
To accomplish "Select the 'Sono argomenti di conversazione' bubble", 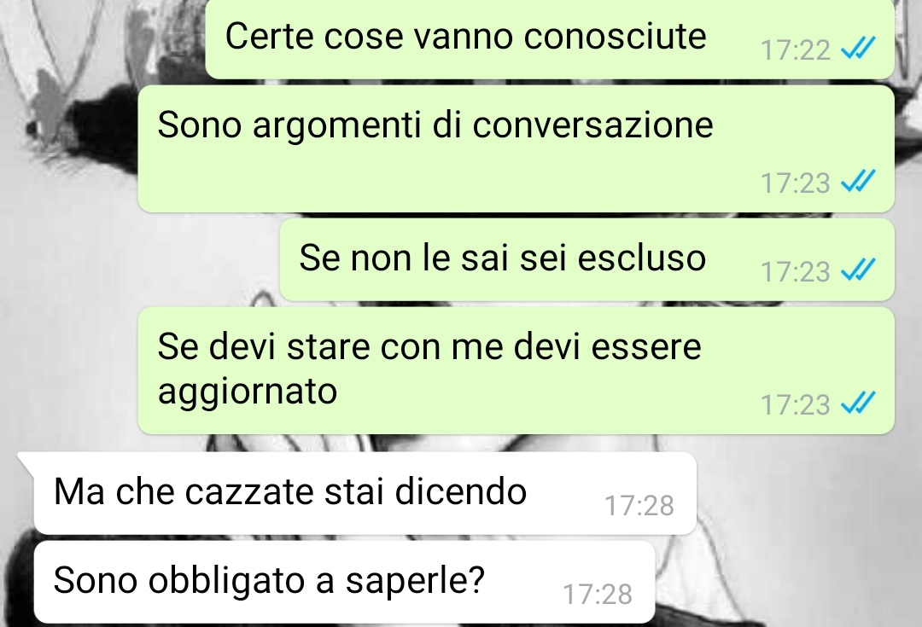I will [516, 148].
